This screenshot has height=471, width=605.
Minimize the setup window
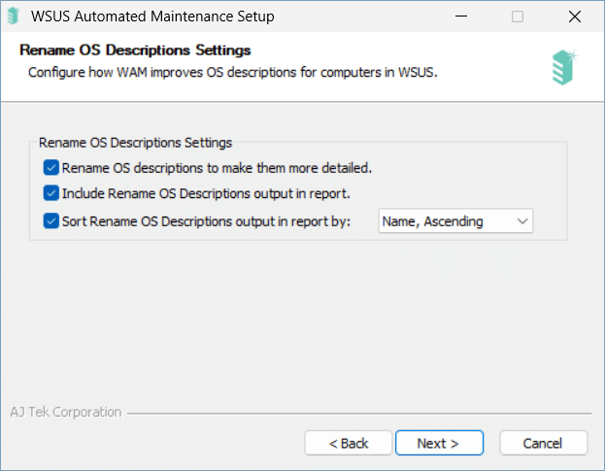[461, 17]
